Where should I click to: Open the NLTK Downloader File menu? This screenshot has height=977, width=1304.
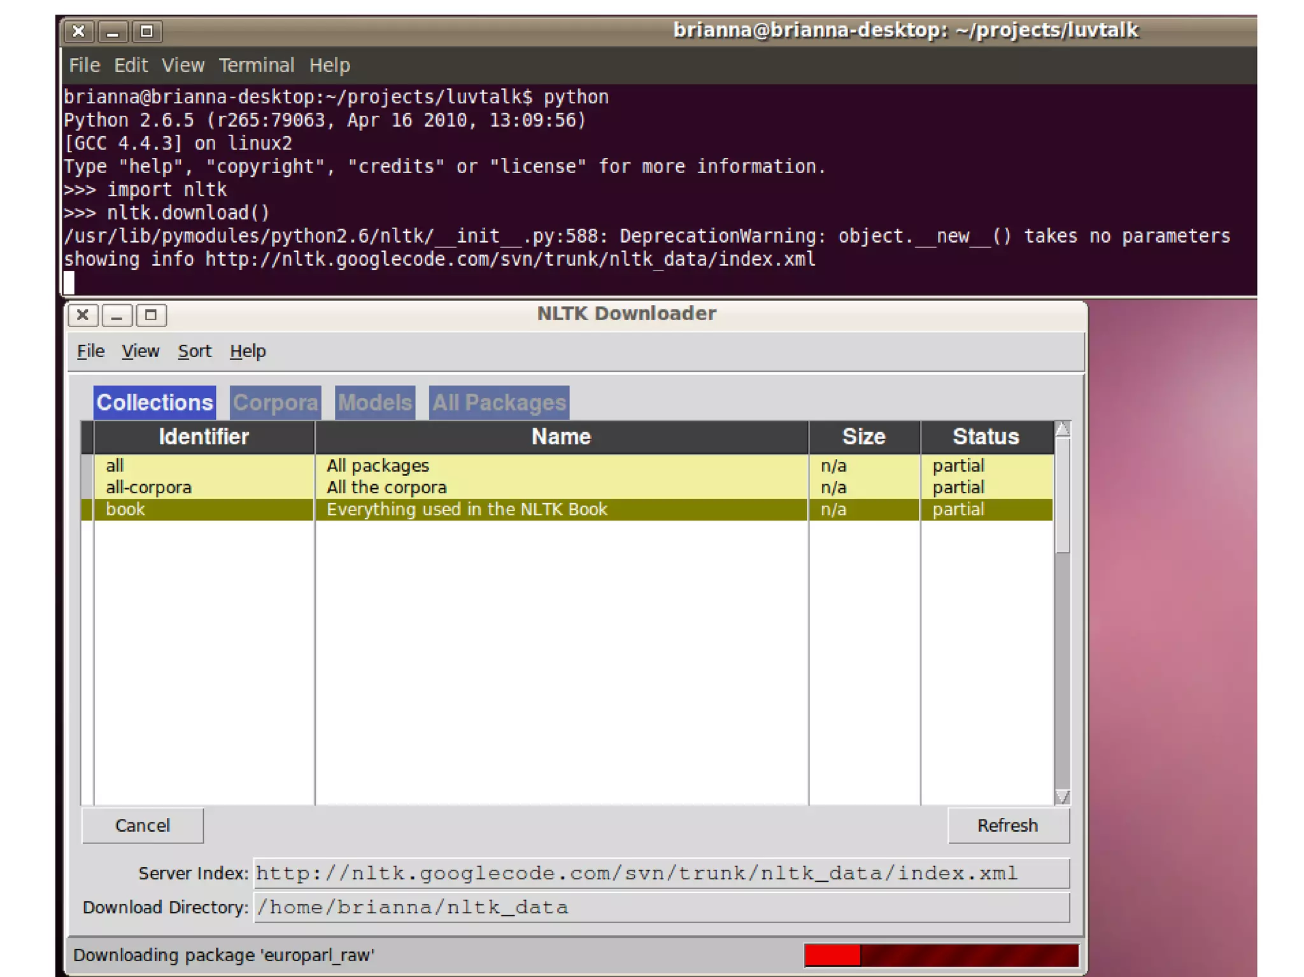coord(90,351)
